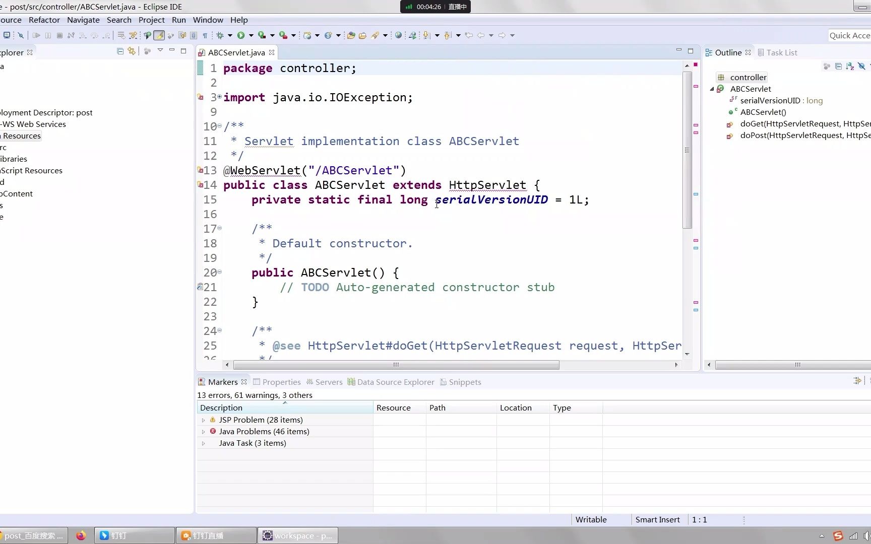The height and width of the screenshot is (544, 871).
Task: Click the Location column header
Action: tap(523, 407)
